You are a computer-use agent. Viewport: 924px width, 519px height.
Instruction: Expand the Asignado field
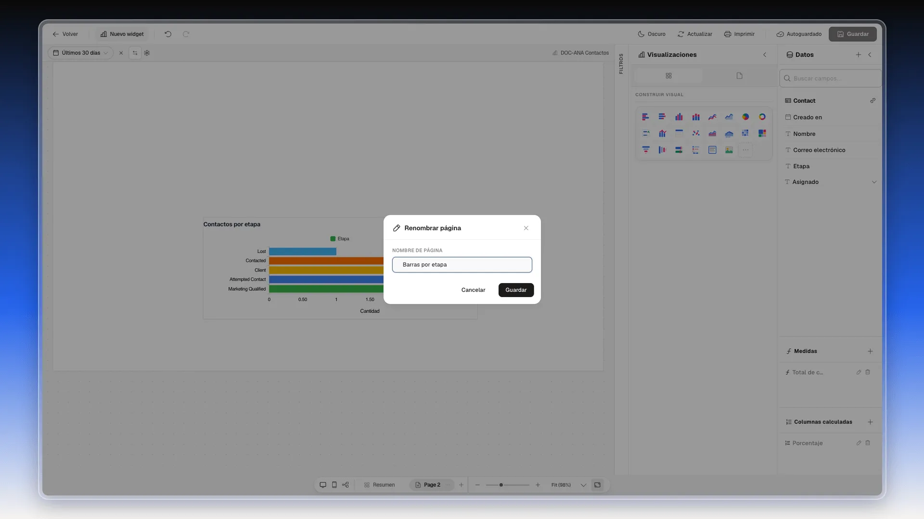pyautogui.click(x=874, y=182)
